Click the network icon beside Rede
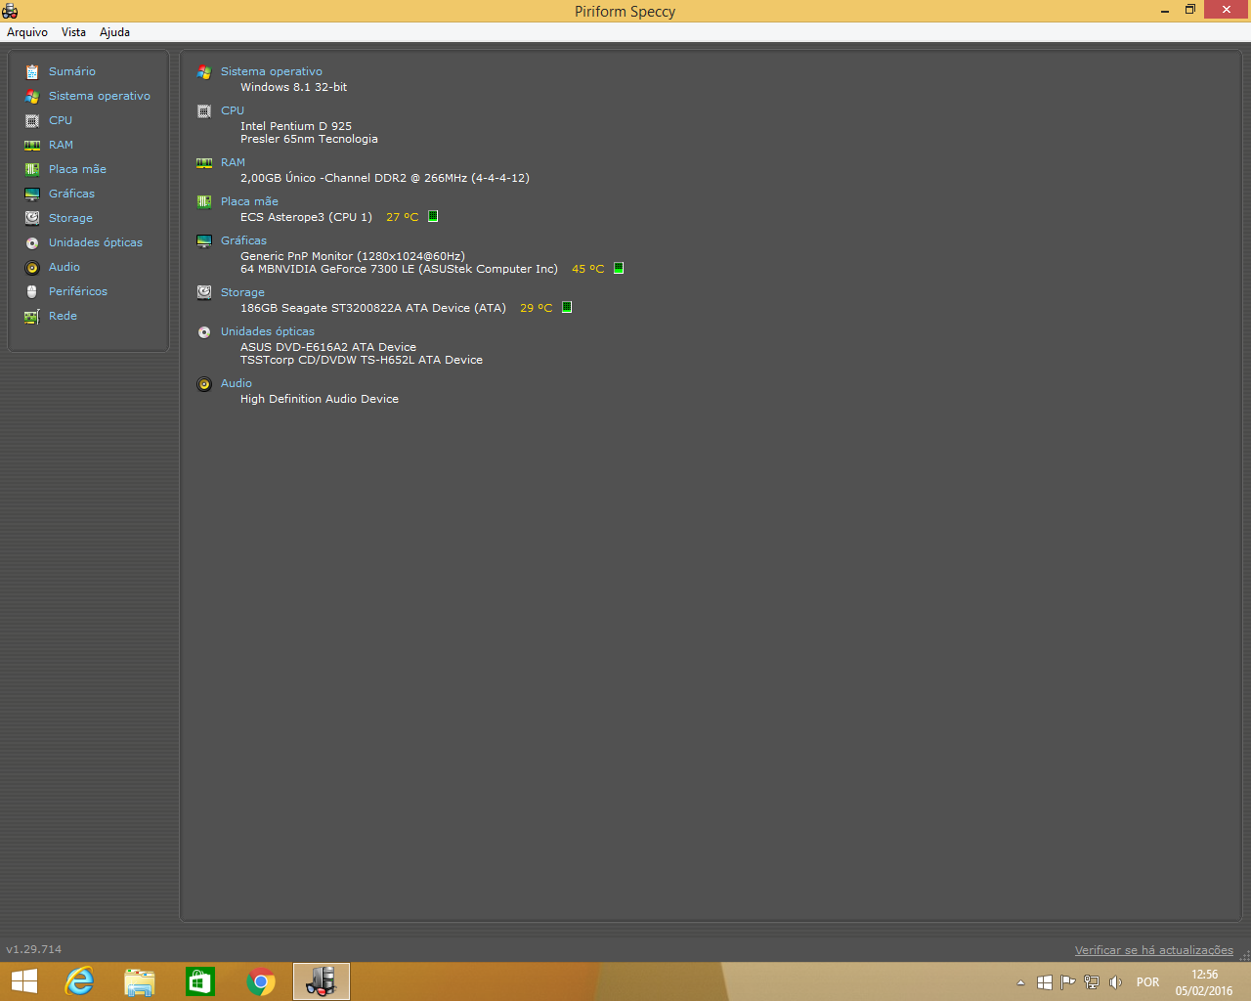Viewport: 1251px width, 1001px height. pos(32,316)
